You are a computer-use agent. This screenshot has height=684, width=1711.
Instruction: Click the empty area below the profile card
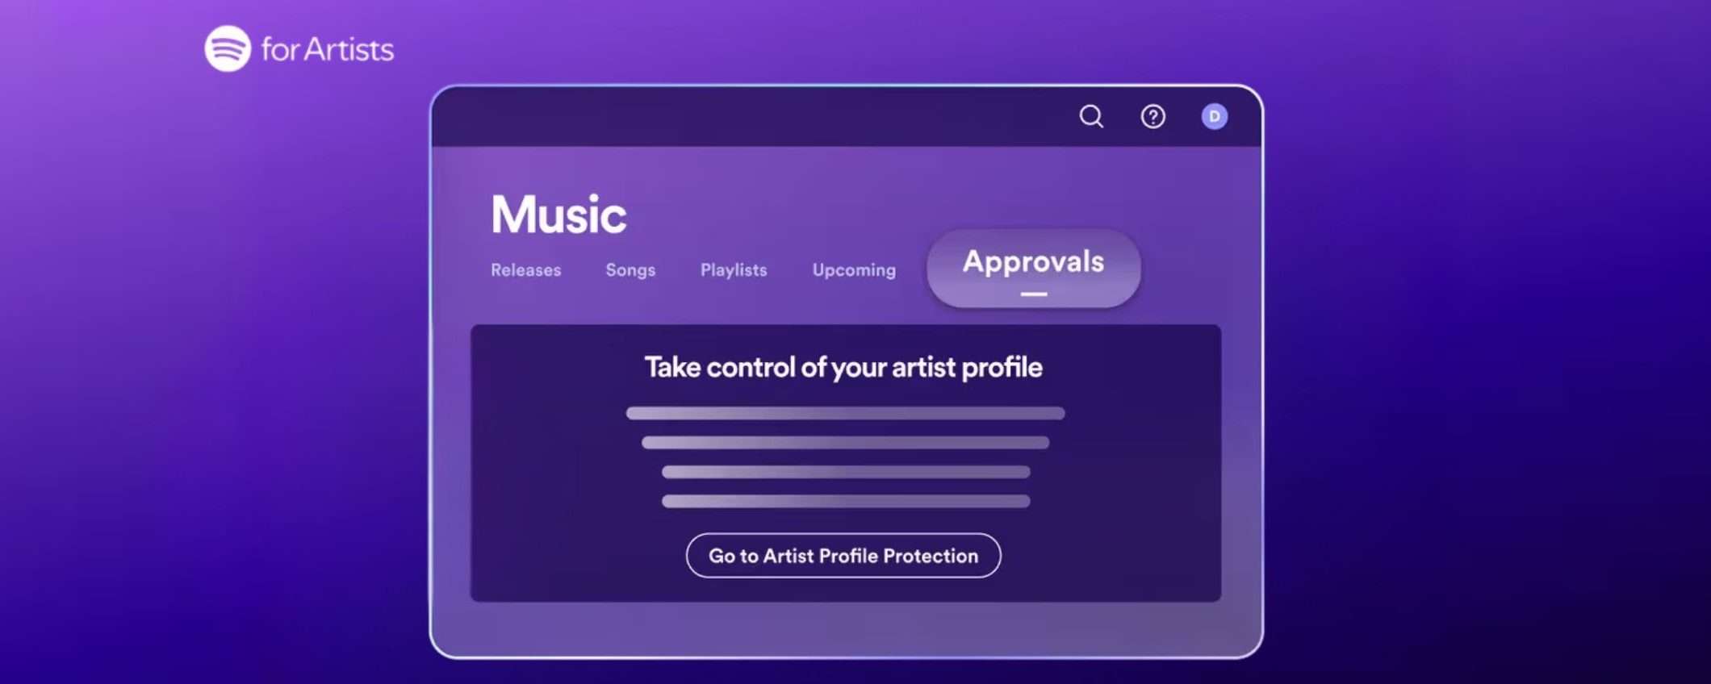click(x=846, y=629)
